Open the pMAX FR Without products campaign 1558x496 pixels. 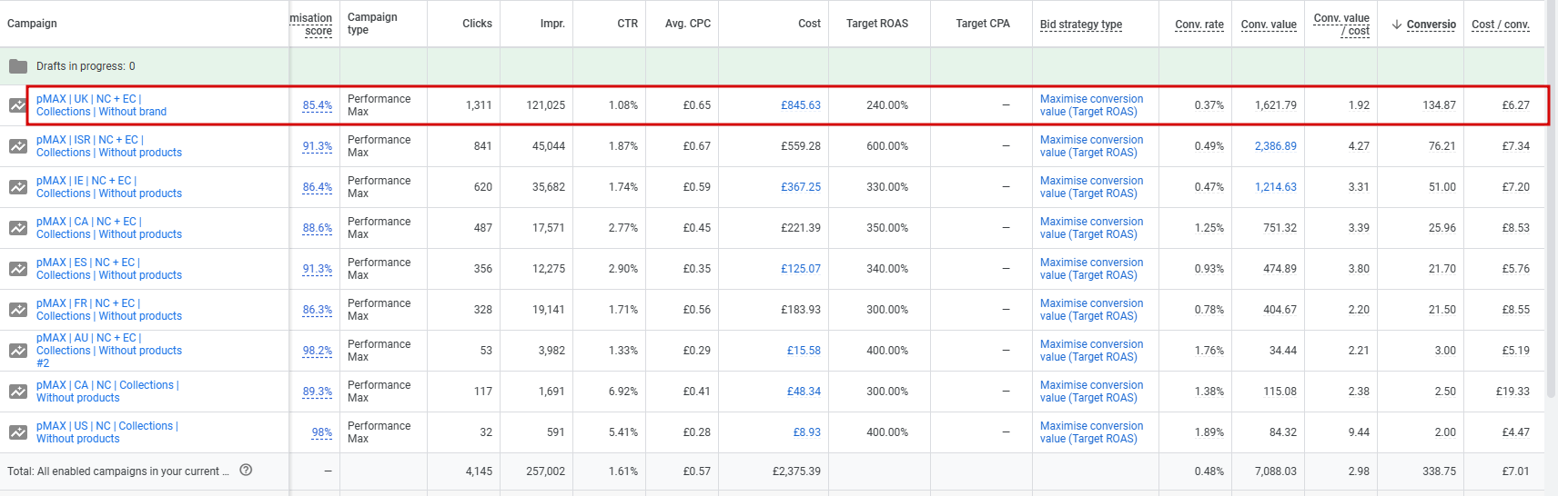(108, 310)
